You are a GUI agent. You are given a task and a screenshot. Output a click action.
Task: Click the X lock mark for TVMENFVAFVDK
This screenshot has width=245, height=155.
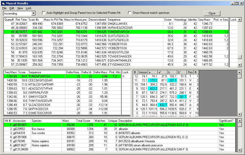tap(123, 76)
